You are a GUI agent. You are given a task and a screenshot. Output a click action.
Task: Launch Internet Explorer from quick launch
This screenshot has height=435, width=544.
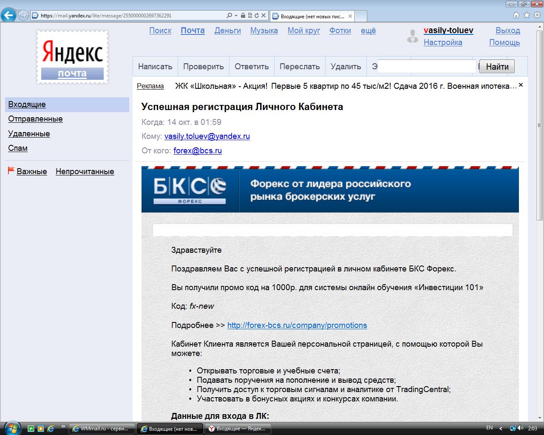click(x=51, y=428)
